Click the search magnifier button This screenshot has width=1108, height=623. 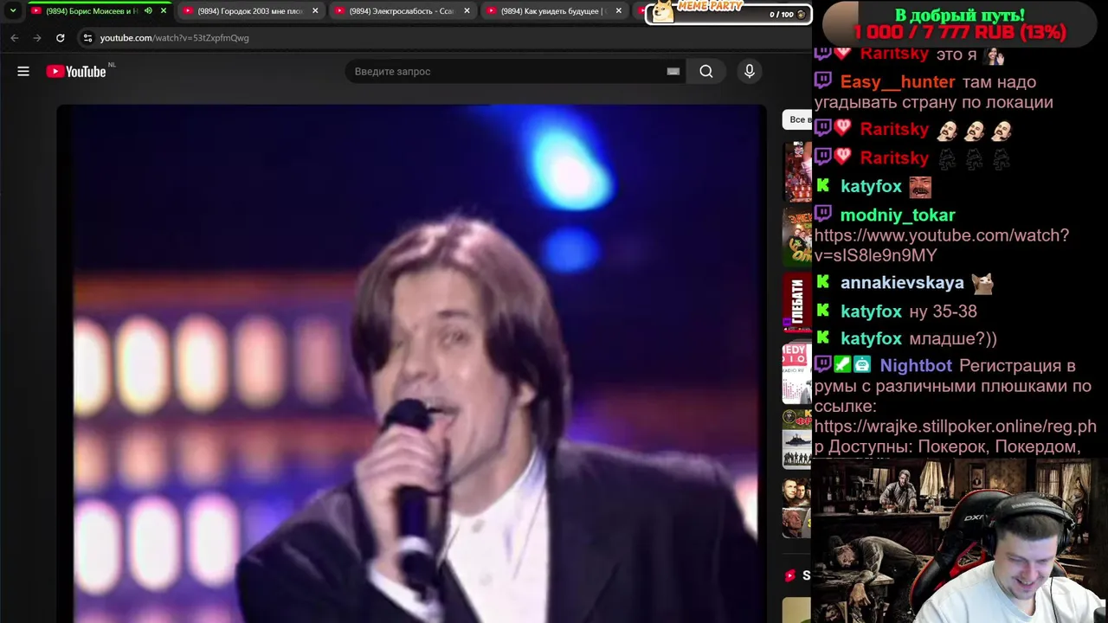tap(706, 72)
